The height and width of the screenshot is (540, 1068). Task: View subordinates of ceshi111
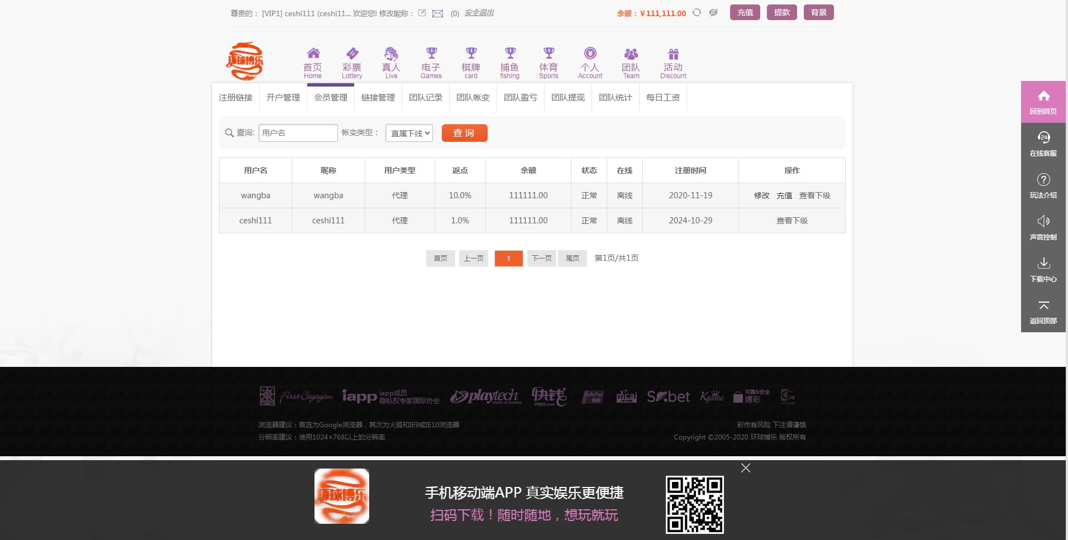pos(792,221)
